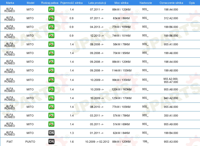Click the MITO cell in the 940 A2.000 row

coord(30,98)
